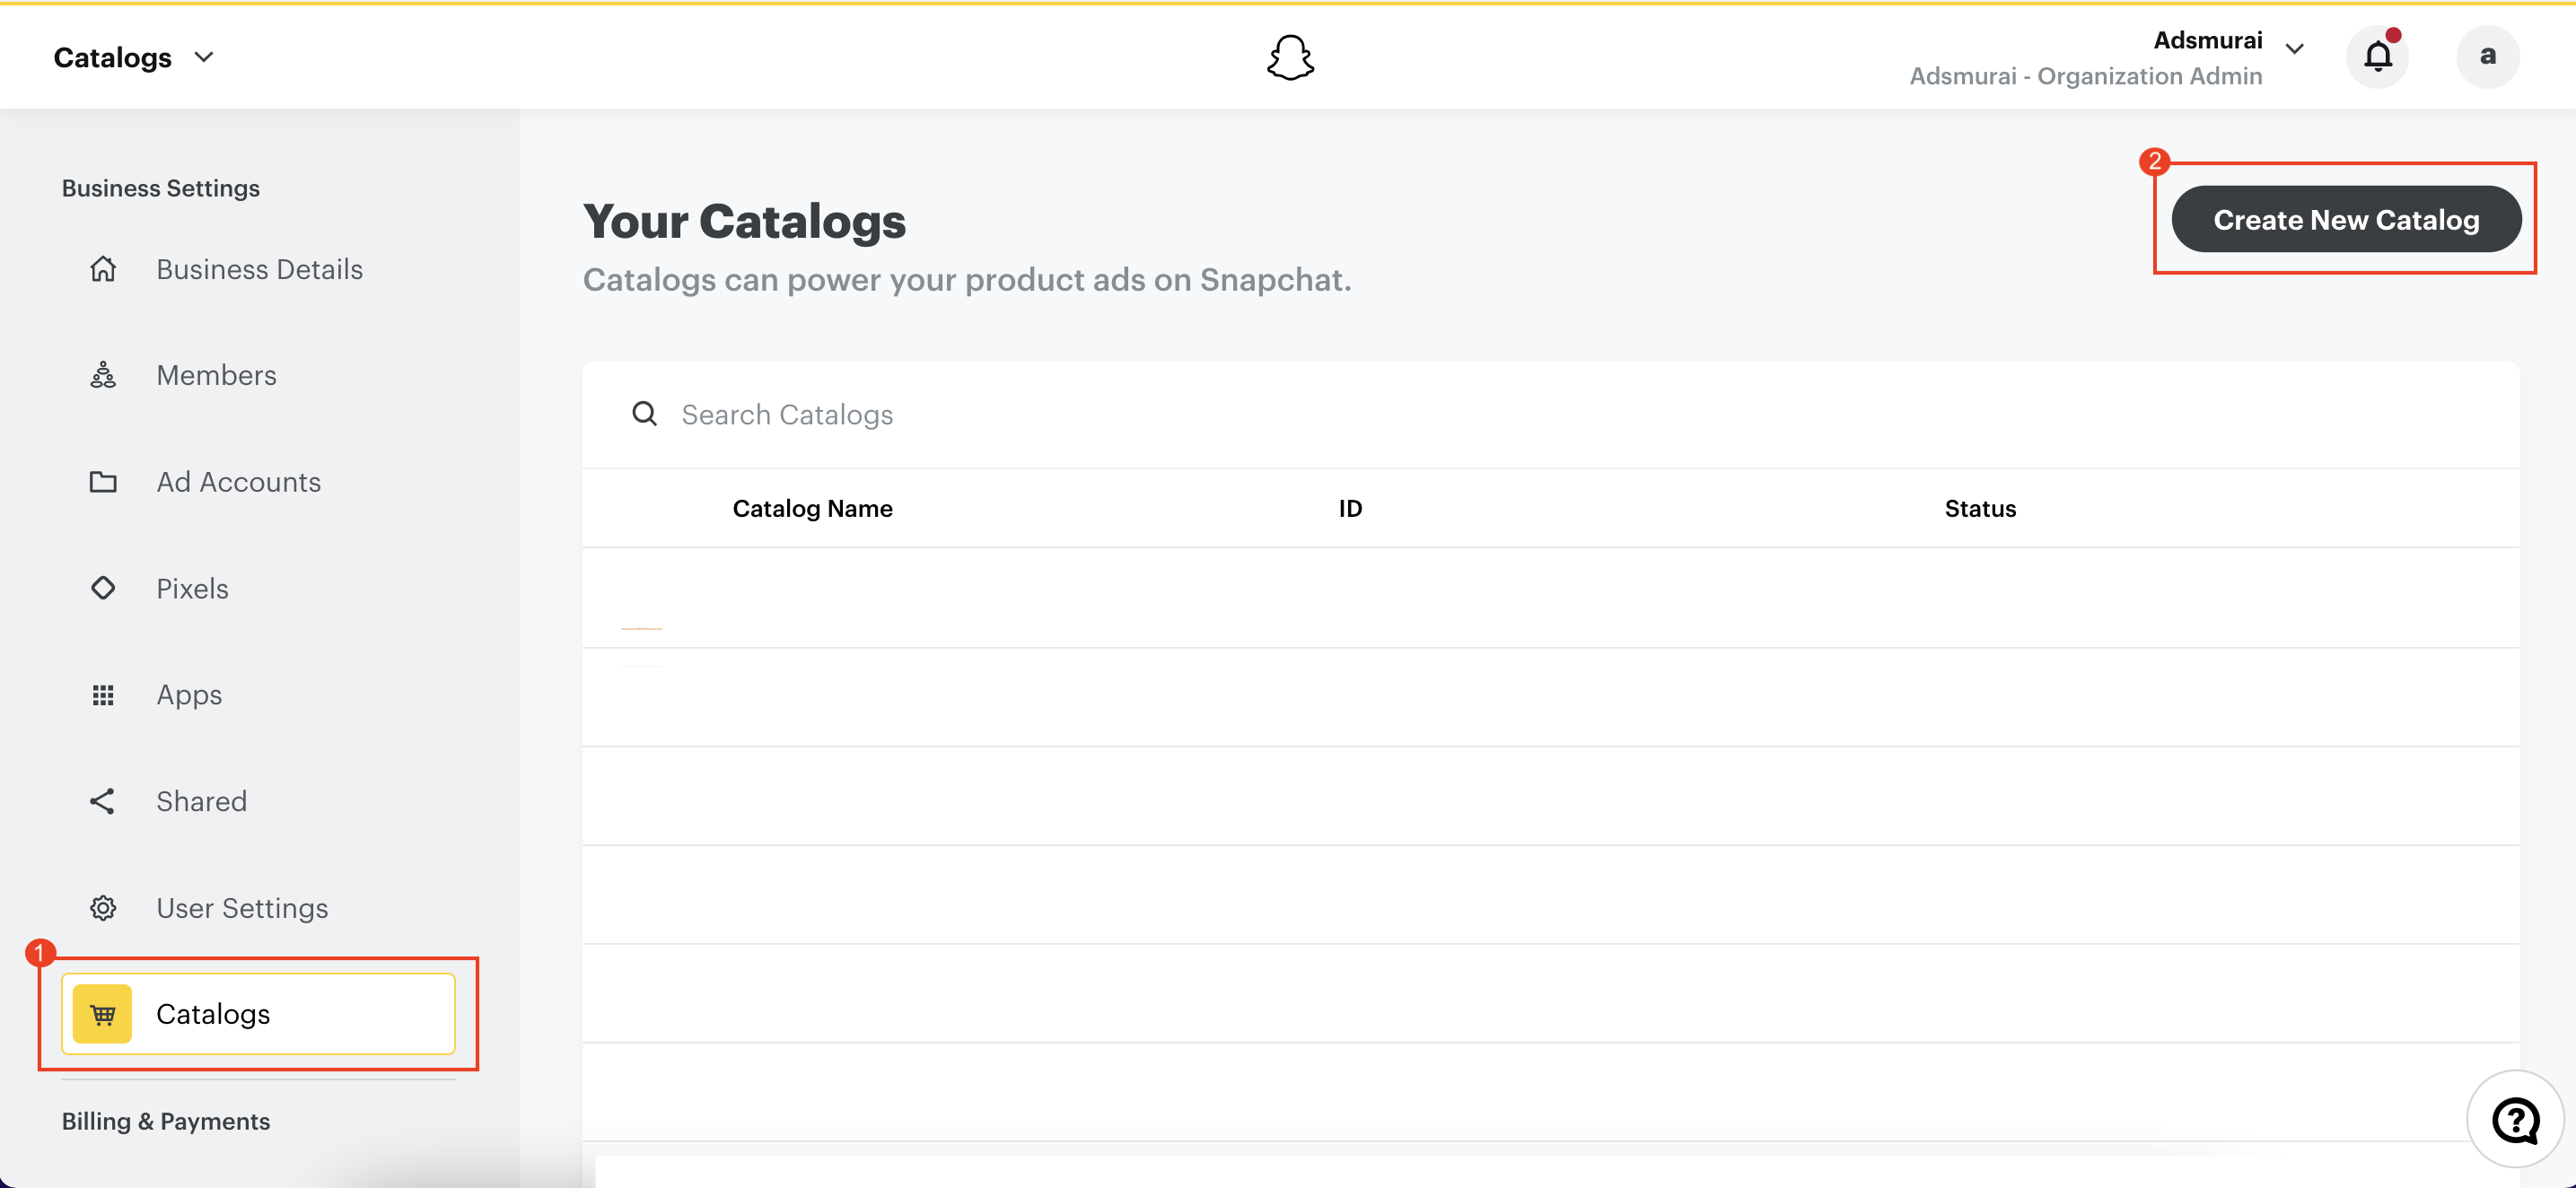Click the Pixels diamond icon

[103, 588]
